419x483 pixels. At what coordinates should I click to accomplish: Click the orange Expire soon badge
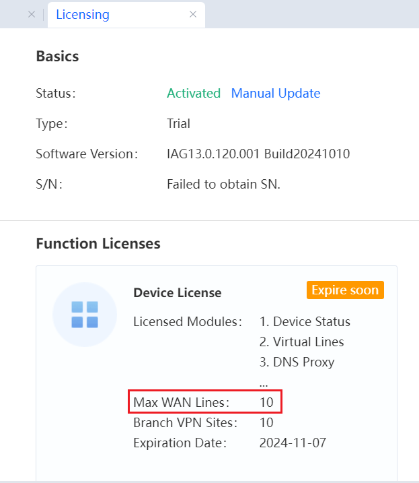(x=345, y=290)
